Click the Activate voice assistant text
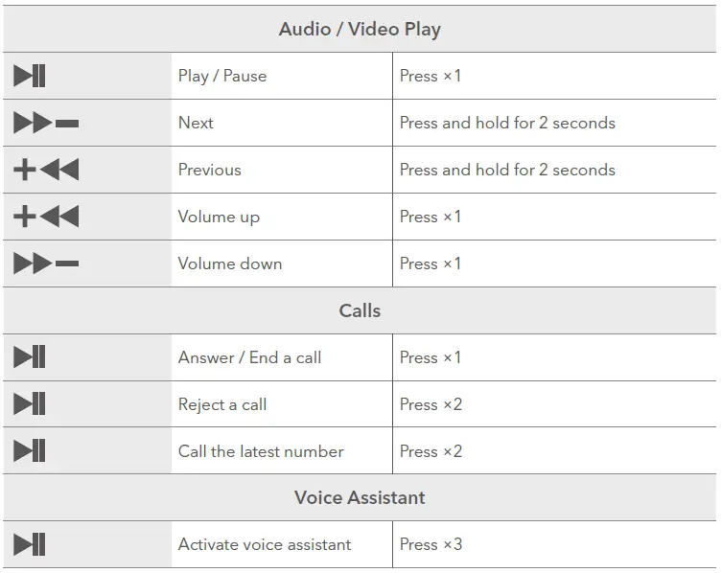The image size is (722, 573). [x=265, y=544]
